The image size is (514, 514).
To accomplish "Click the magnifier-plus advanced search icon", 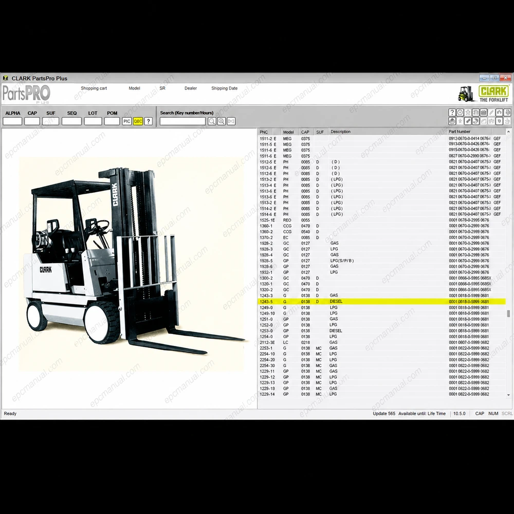I will point(221,121).
